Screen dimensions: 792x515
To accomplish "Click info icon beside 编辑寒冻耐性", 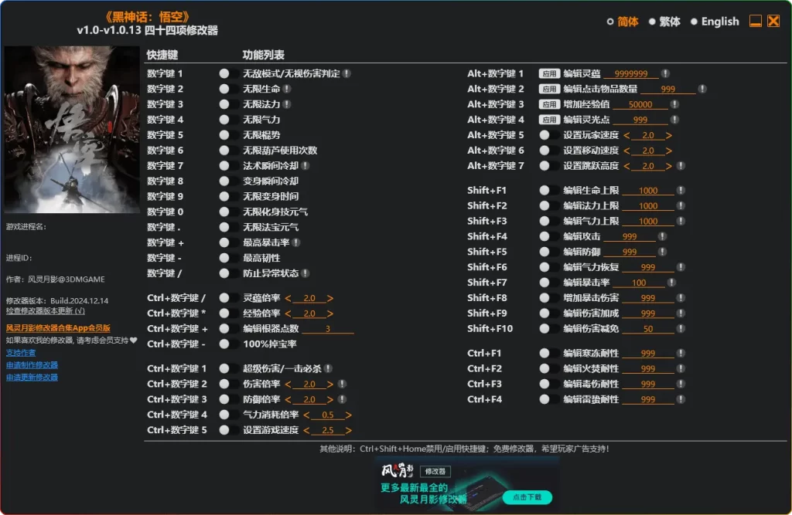I will click(681, 353).
